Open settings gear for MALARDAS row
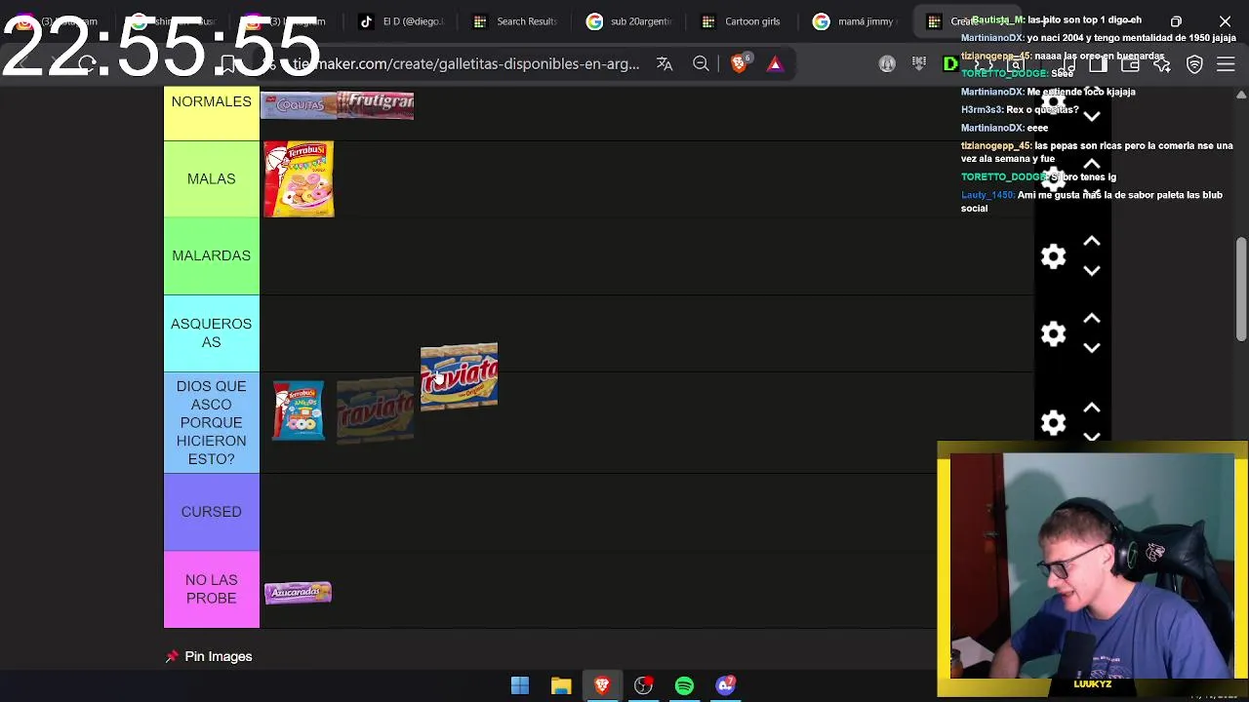 (1053, 256)
